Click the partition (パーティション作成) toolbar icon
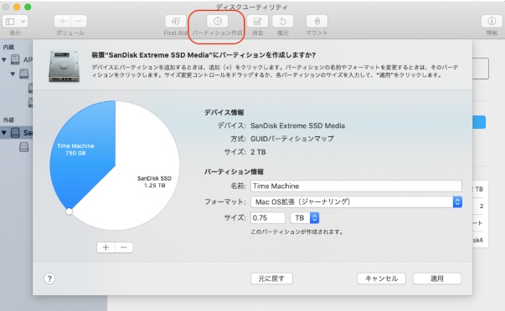The height and width of the screenshot is (311, 505). [218, 22]
